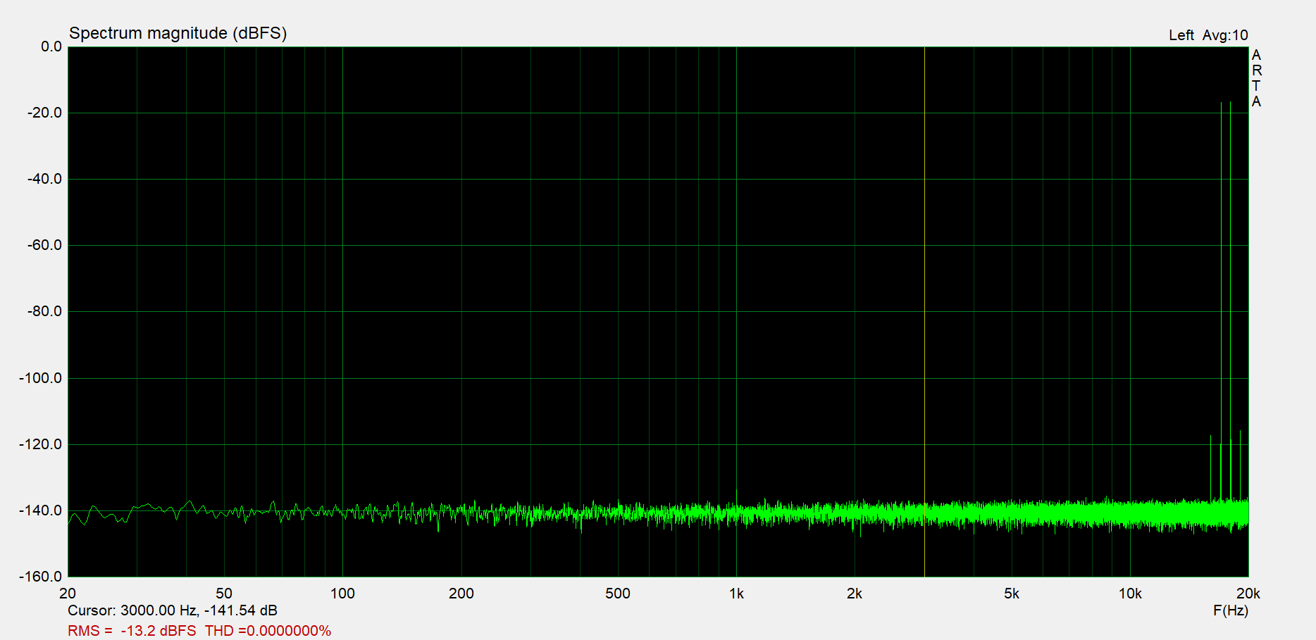
Task: Click the '-160.0' bottom y-axis label
Action: [41, 577]
